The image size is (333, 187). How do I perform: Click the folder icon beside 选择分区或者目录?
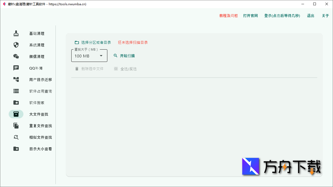77,42
